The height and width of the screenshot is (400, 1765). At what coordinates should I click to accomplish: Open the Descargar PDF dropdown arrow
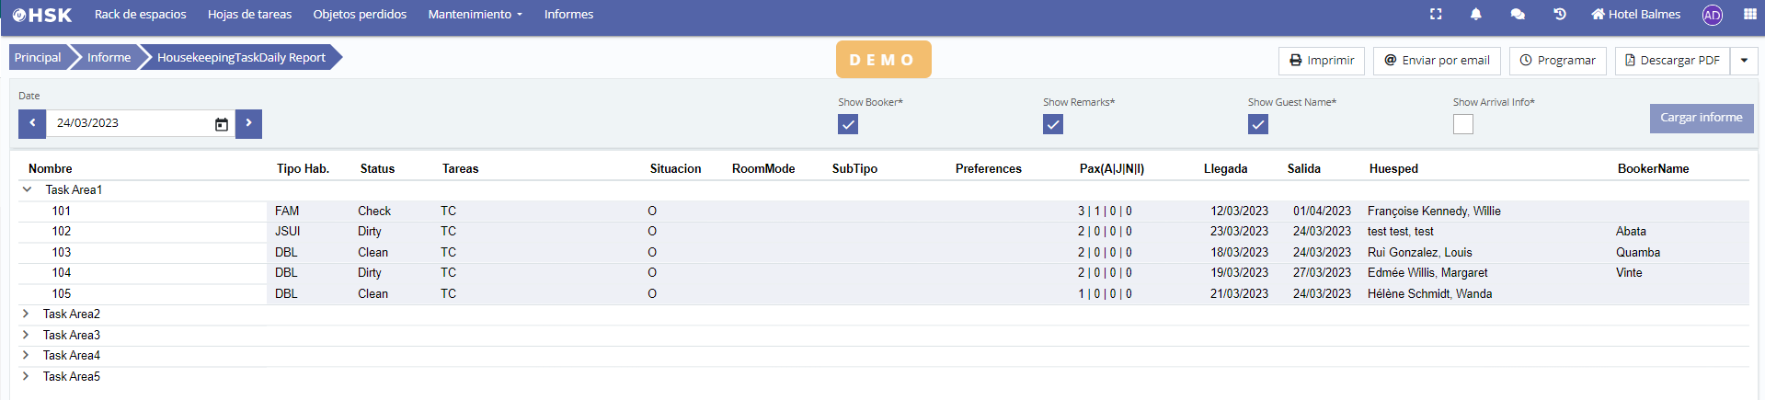pos(1744,61)
